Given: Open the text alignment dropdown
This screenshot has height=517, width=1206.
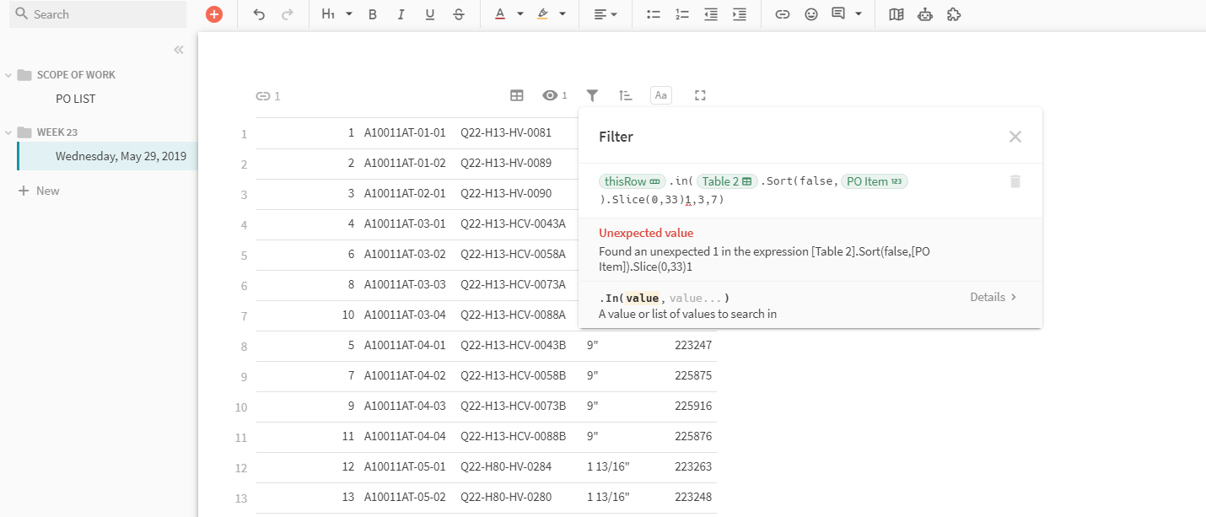Looking at the screenshot, I should tap(605, 14).
